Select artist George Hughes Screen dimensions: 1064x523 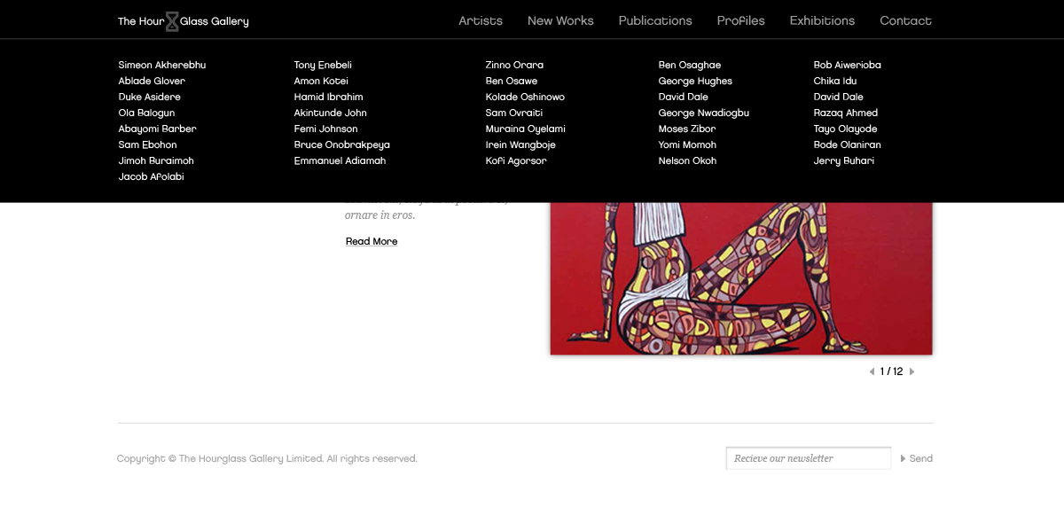point(695,81)
